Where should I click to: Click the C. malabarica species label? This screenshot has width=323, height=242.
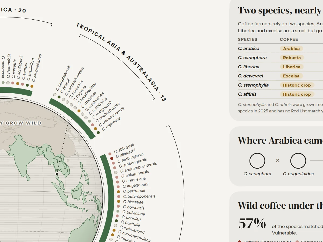coord(98,106)
